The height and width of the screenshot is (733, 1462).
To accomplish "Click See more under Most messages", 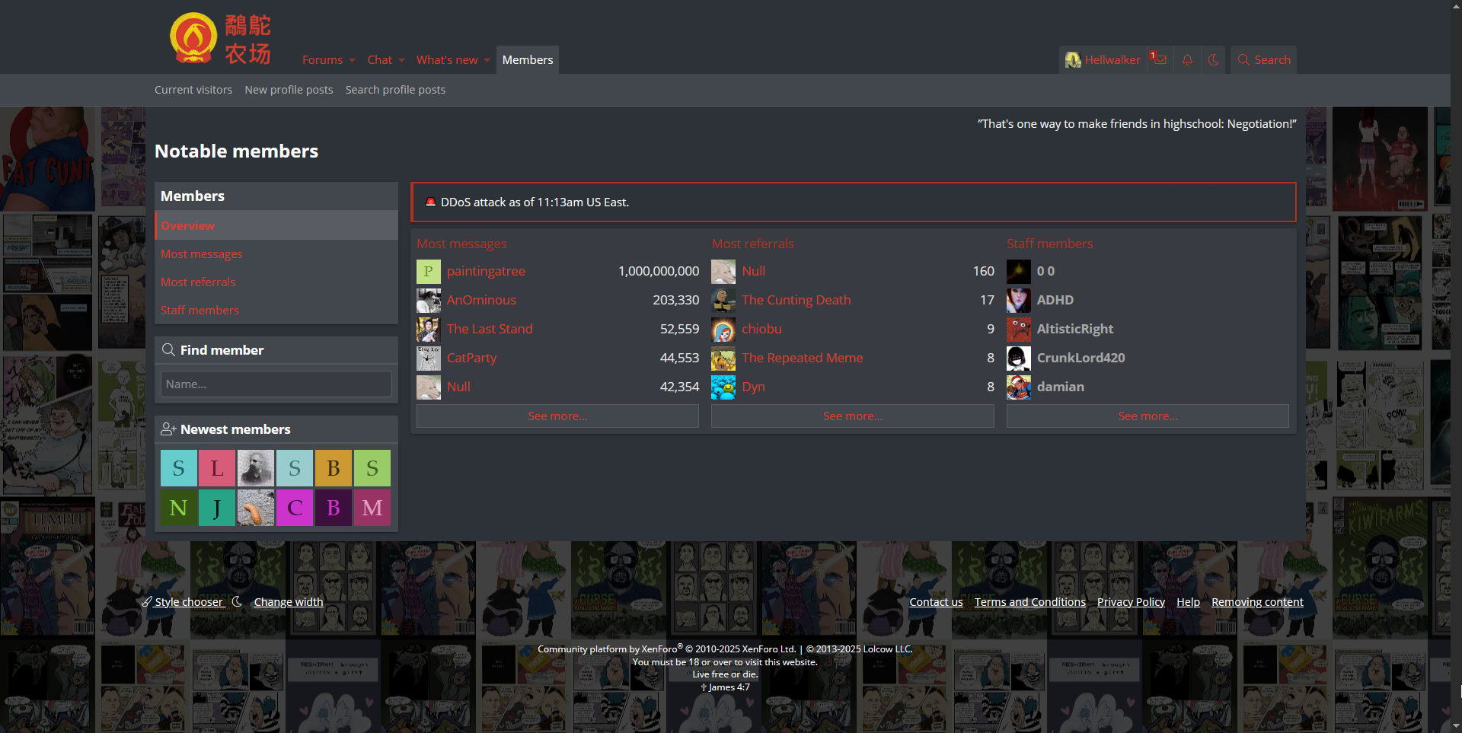I will coord(557,416).
